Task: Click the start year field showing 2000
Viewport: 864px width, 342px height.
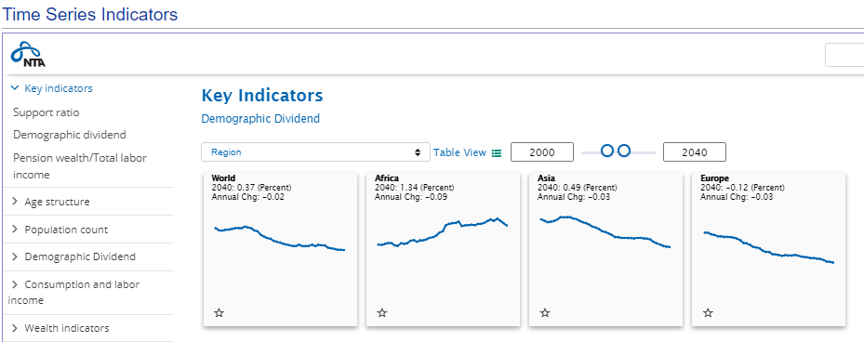Action: click(542, 152)
